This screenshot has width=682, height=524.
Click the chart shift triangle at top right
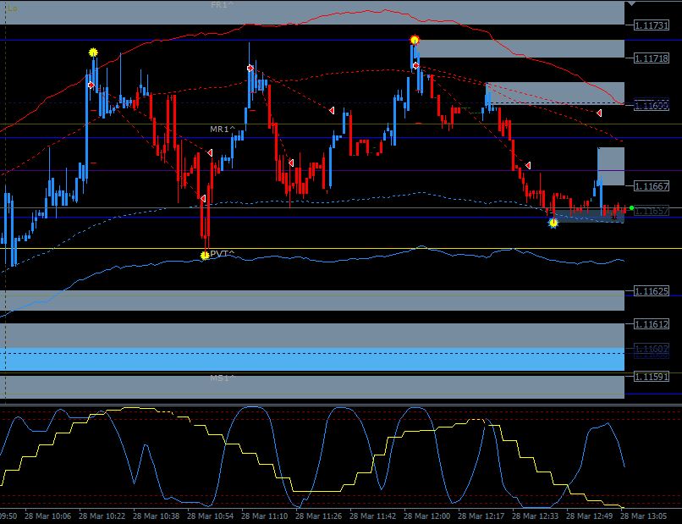click(x=631, y=4)
